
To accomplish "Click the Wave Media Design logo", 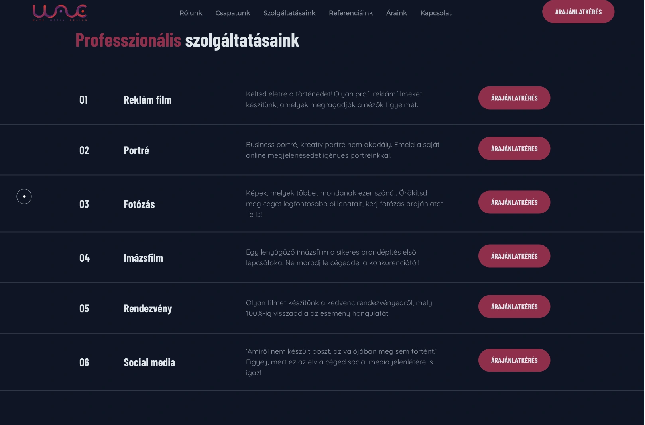I will 60,12.
